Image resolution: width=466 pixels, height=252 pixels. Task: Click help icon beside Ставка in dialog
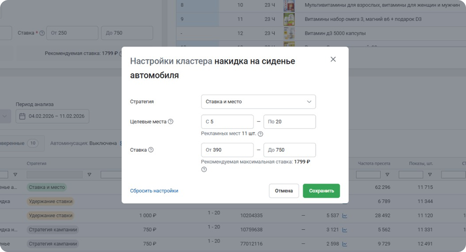pos(151,150)
